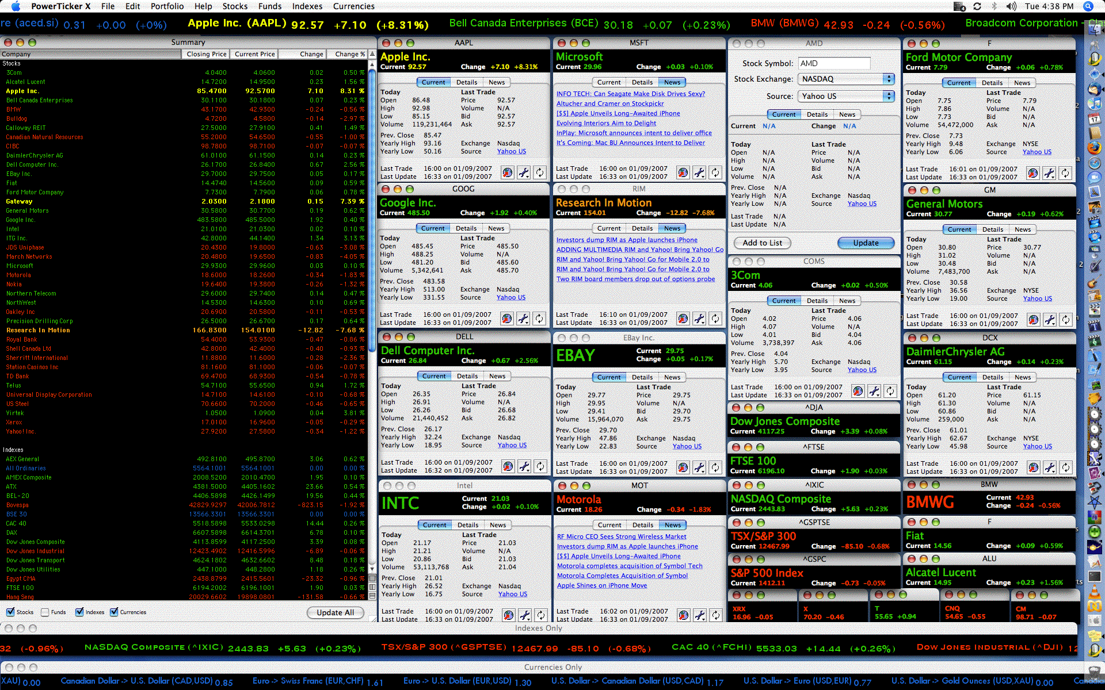Toggle the Currencies checkbox
Image resolution: width=1105 pixels, height=690 pixels.
(114, 612)
